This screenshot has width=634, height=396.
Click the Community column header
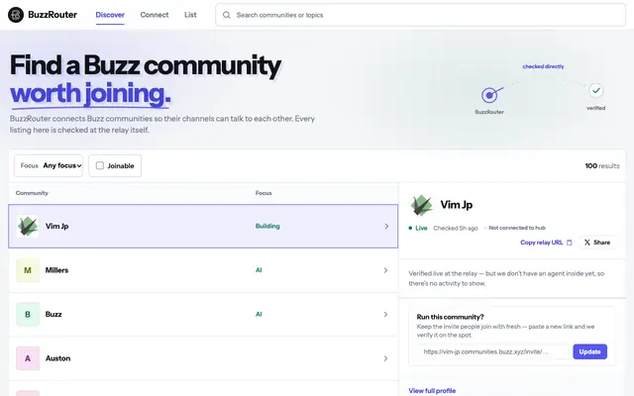point(32,193)
